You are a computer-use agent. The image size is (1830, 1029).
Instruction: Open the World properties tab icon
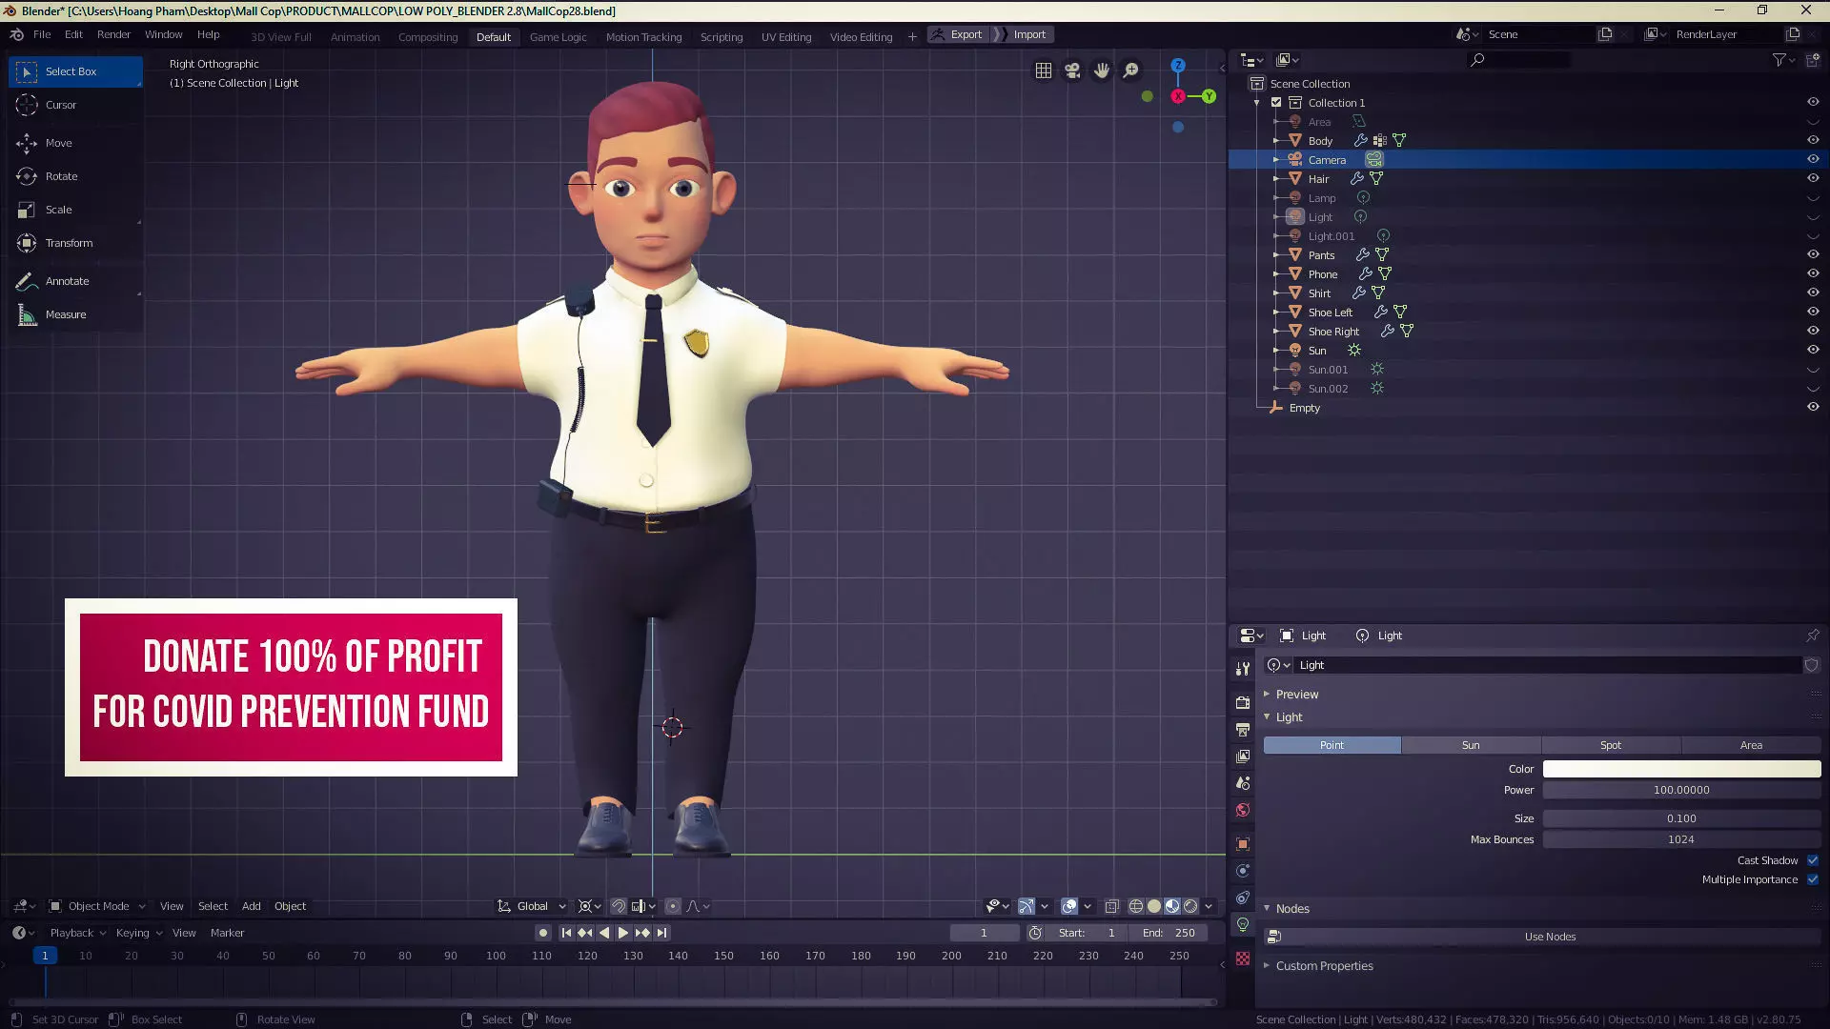pos(1243,811)
